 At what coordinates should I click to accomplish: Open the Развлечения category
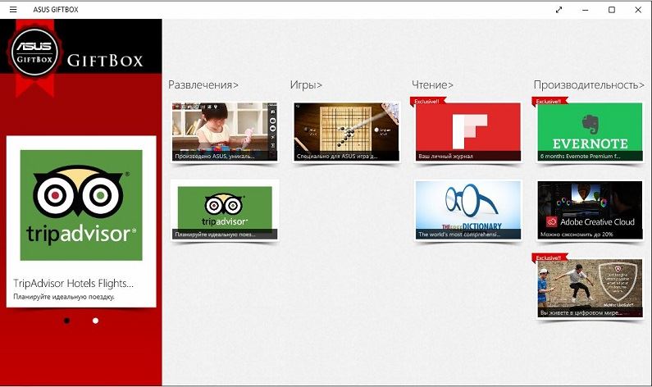point(203,84)
